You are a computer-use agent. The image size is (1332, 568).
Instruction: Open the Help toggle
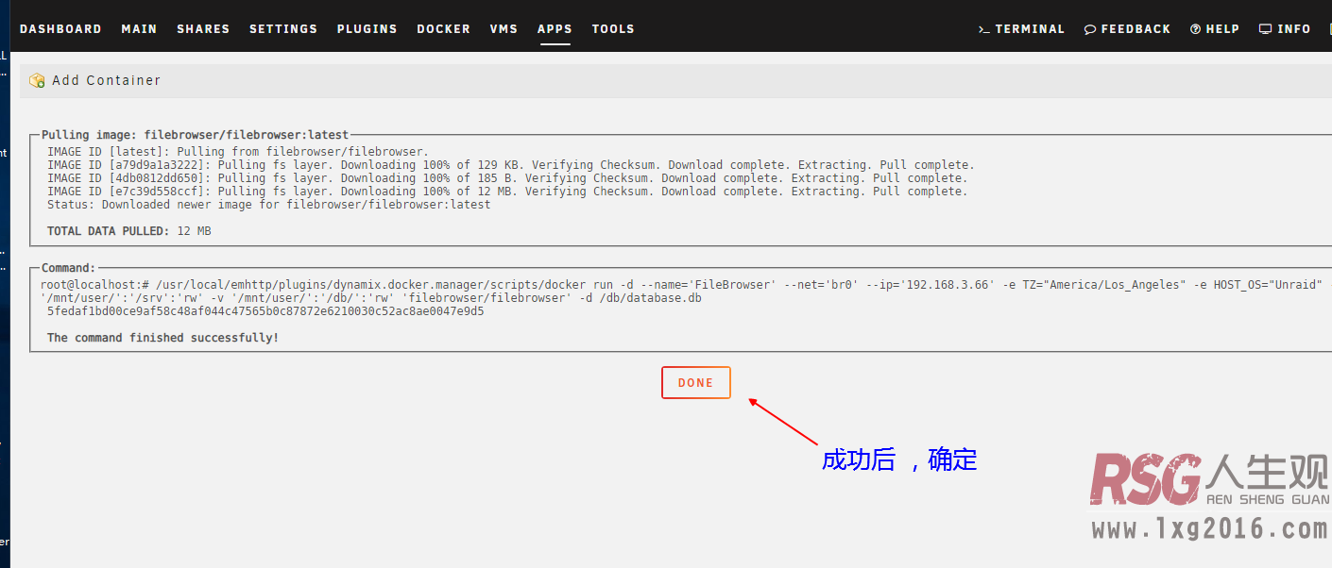point(1215,29)
